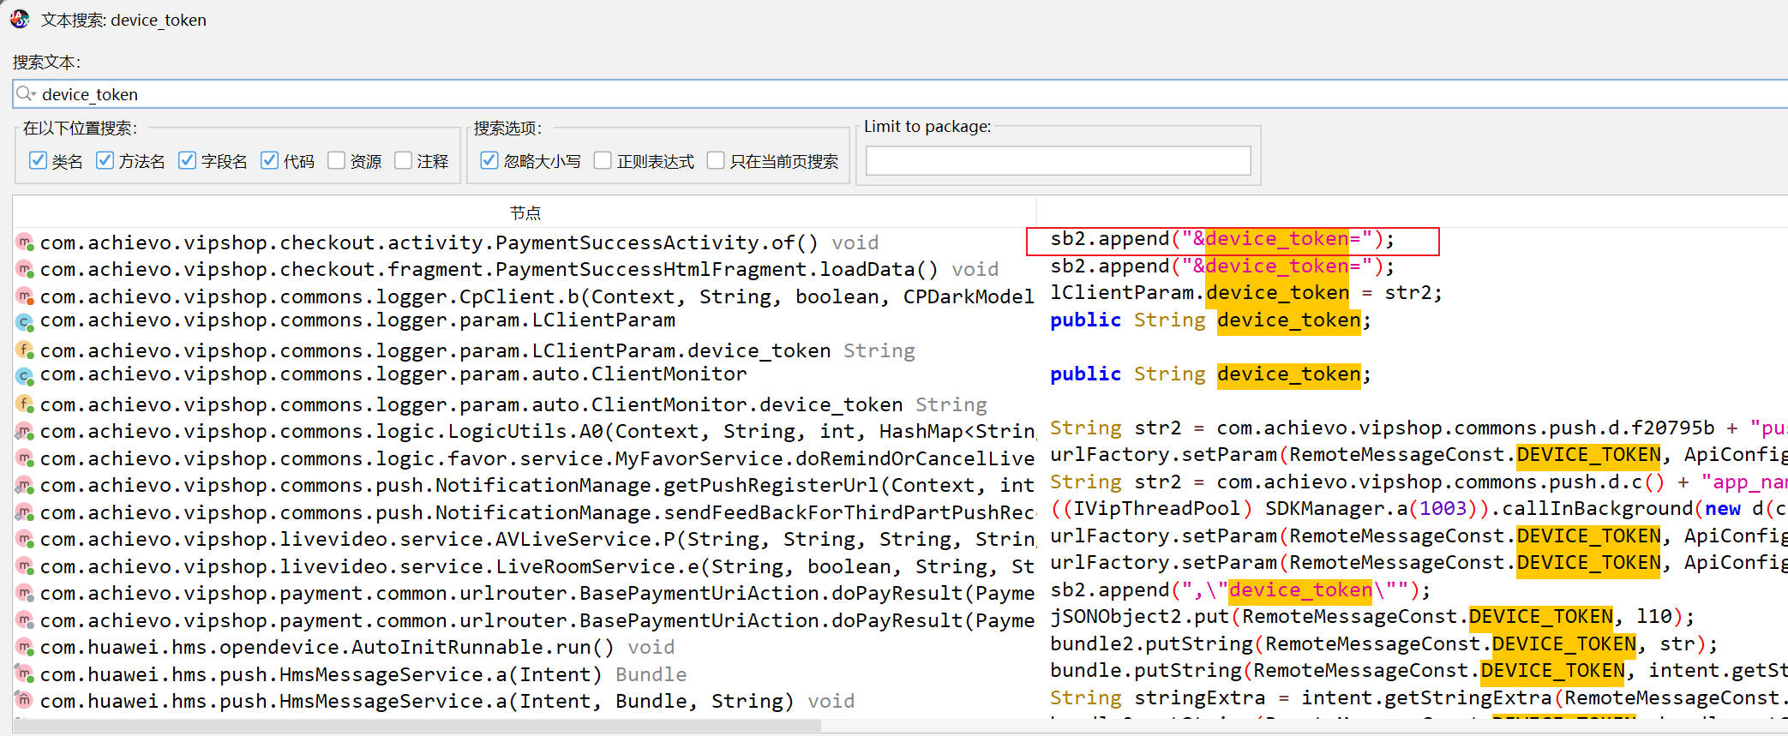The image size is (1788, 736).
Task: Click the field icon for ClientMonitor.device_token
Action: click(x=25, y=404)
